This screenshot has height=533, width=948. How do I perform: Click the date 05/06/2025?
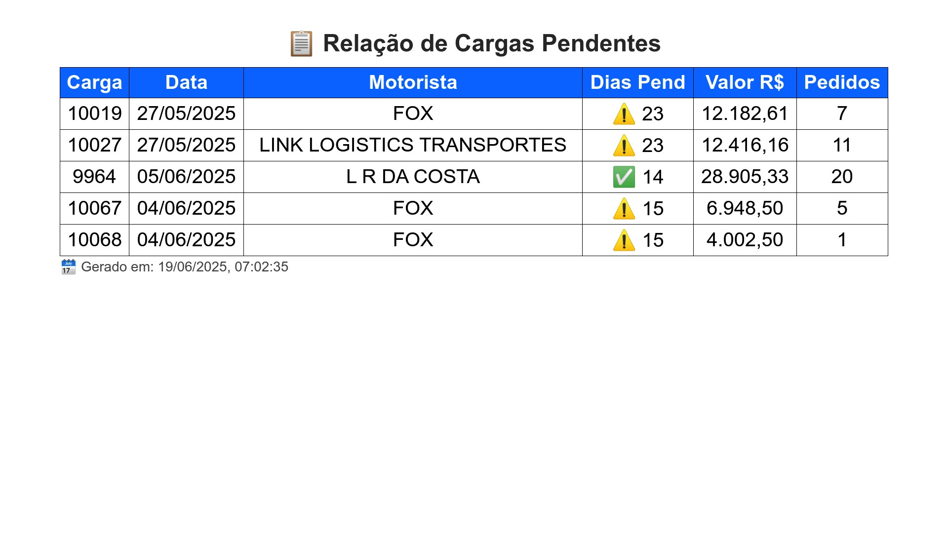[x=187, y=177]
